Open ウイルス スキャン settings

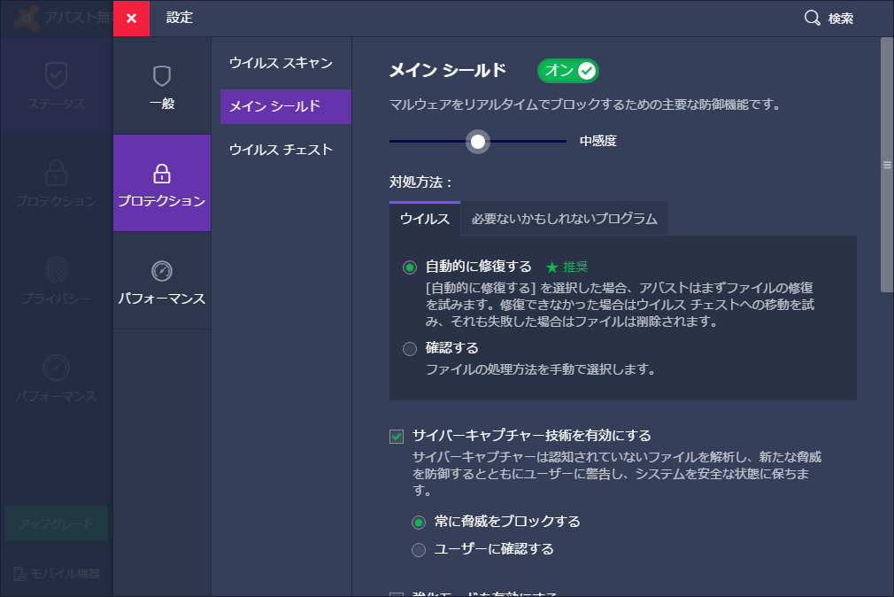[280, 63]
